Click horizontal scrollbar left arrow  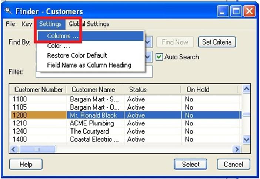pyautogui.click(x=14, y=149)
